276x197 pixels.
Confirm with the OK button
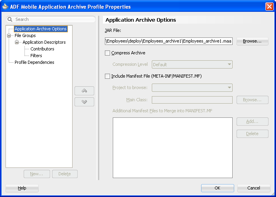pos(217,188)
